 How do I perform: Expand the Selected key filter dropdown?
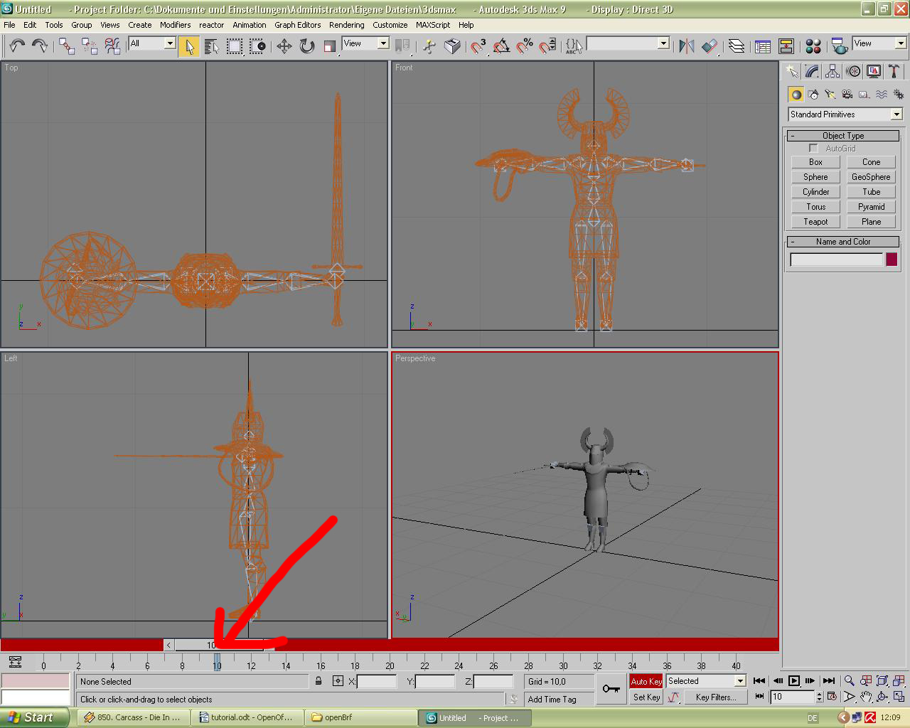pos(739,681)
